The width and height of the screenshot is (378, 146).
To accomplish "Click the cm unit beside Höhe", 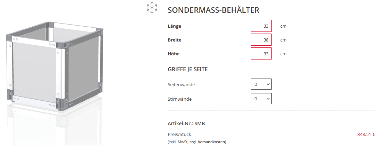I will coord(283,54).
